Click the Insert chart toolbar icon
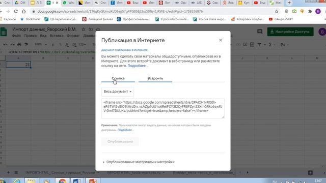The height and width of the screenshot is (183, 326). pos(252,44)
